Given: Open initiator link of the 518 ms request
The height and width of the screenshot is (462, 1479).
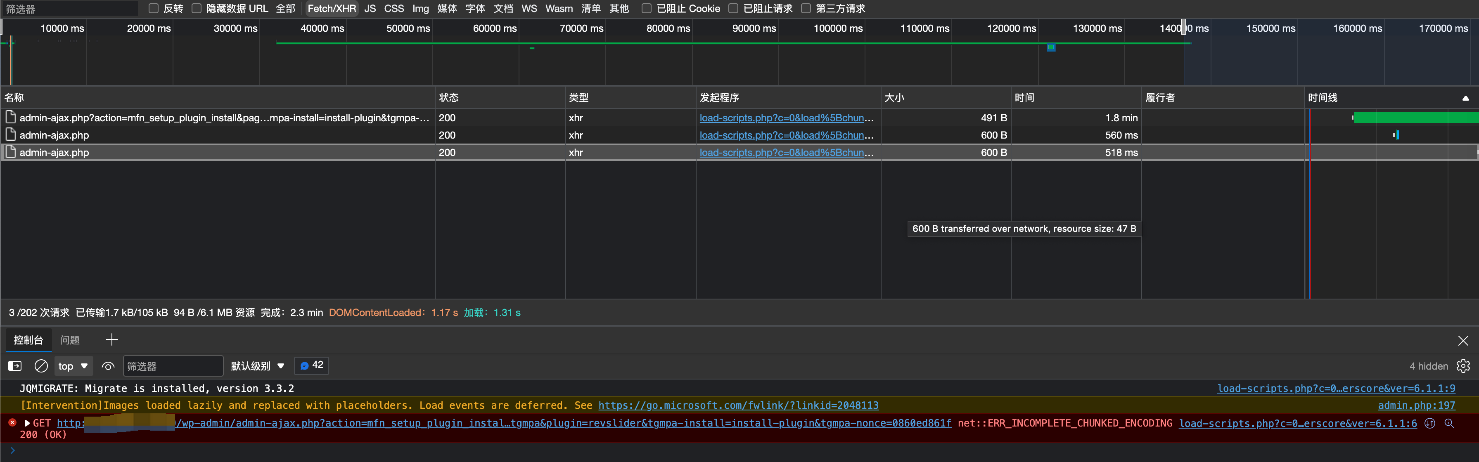Looking at the screenshot, I should (786, 152).
